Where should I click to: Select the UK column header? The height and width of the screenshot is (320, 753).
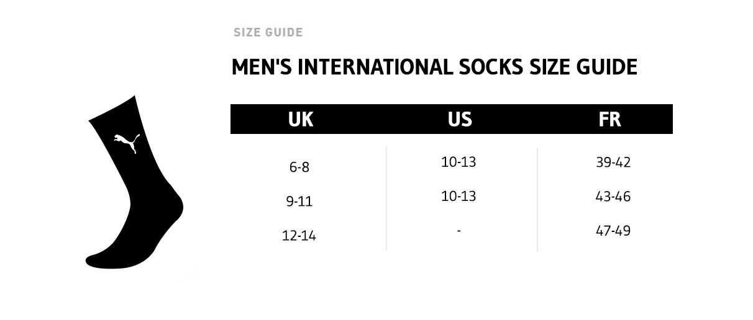[x=301, y=119]
